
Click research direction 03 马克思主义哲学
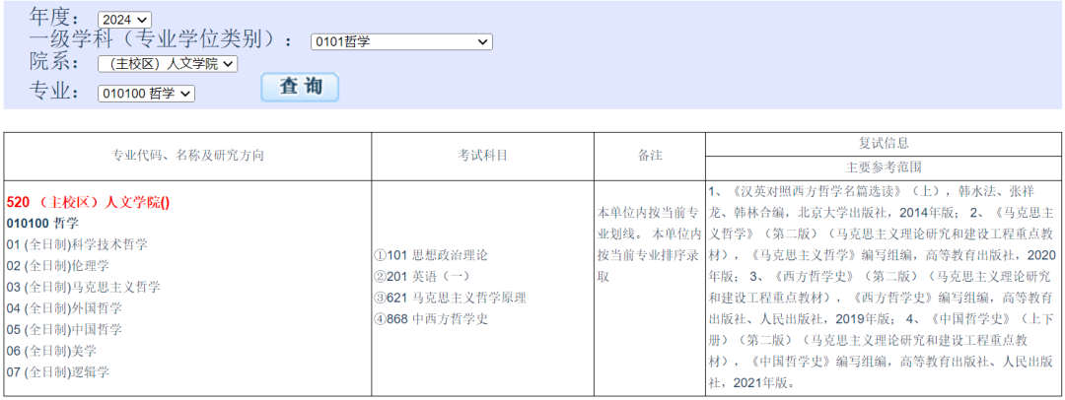click(x=83, y=287)
